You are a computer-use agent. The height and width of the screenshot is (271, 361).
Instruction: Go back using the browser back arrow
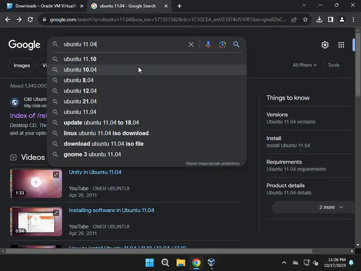pos(8,20)
